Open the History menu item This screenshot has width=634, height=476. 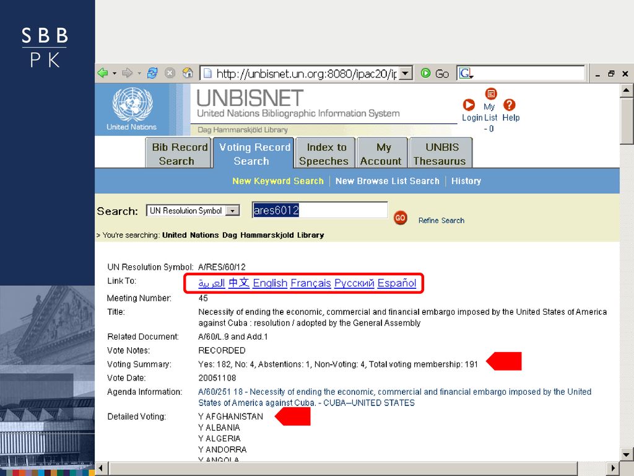(466, 181)
